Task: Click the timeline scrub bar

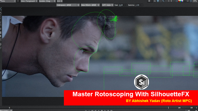Action: point(90,108)
